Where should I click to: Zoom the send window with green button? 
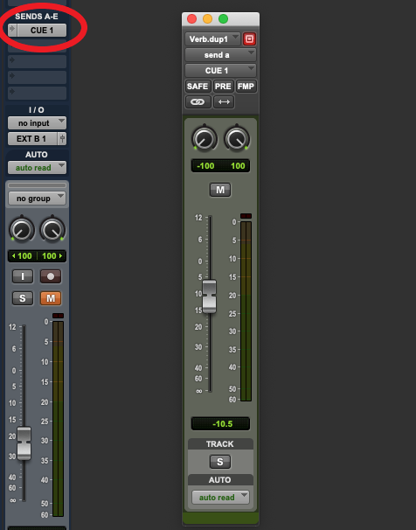tap(223, 19)
